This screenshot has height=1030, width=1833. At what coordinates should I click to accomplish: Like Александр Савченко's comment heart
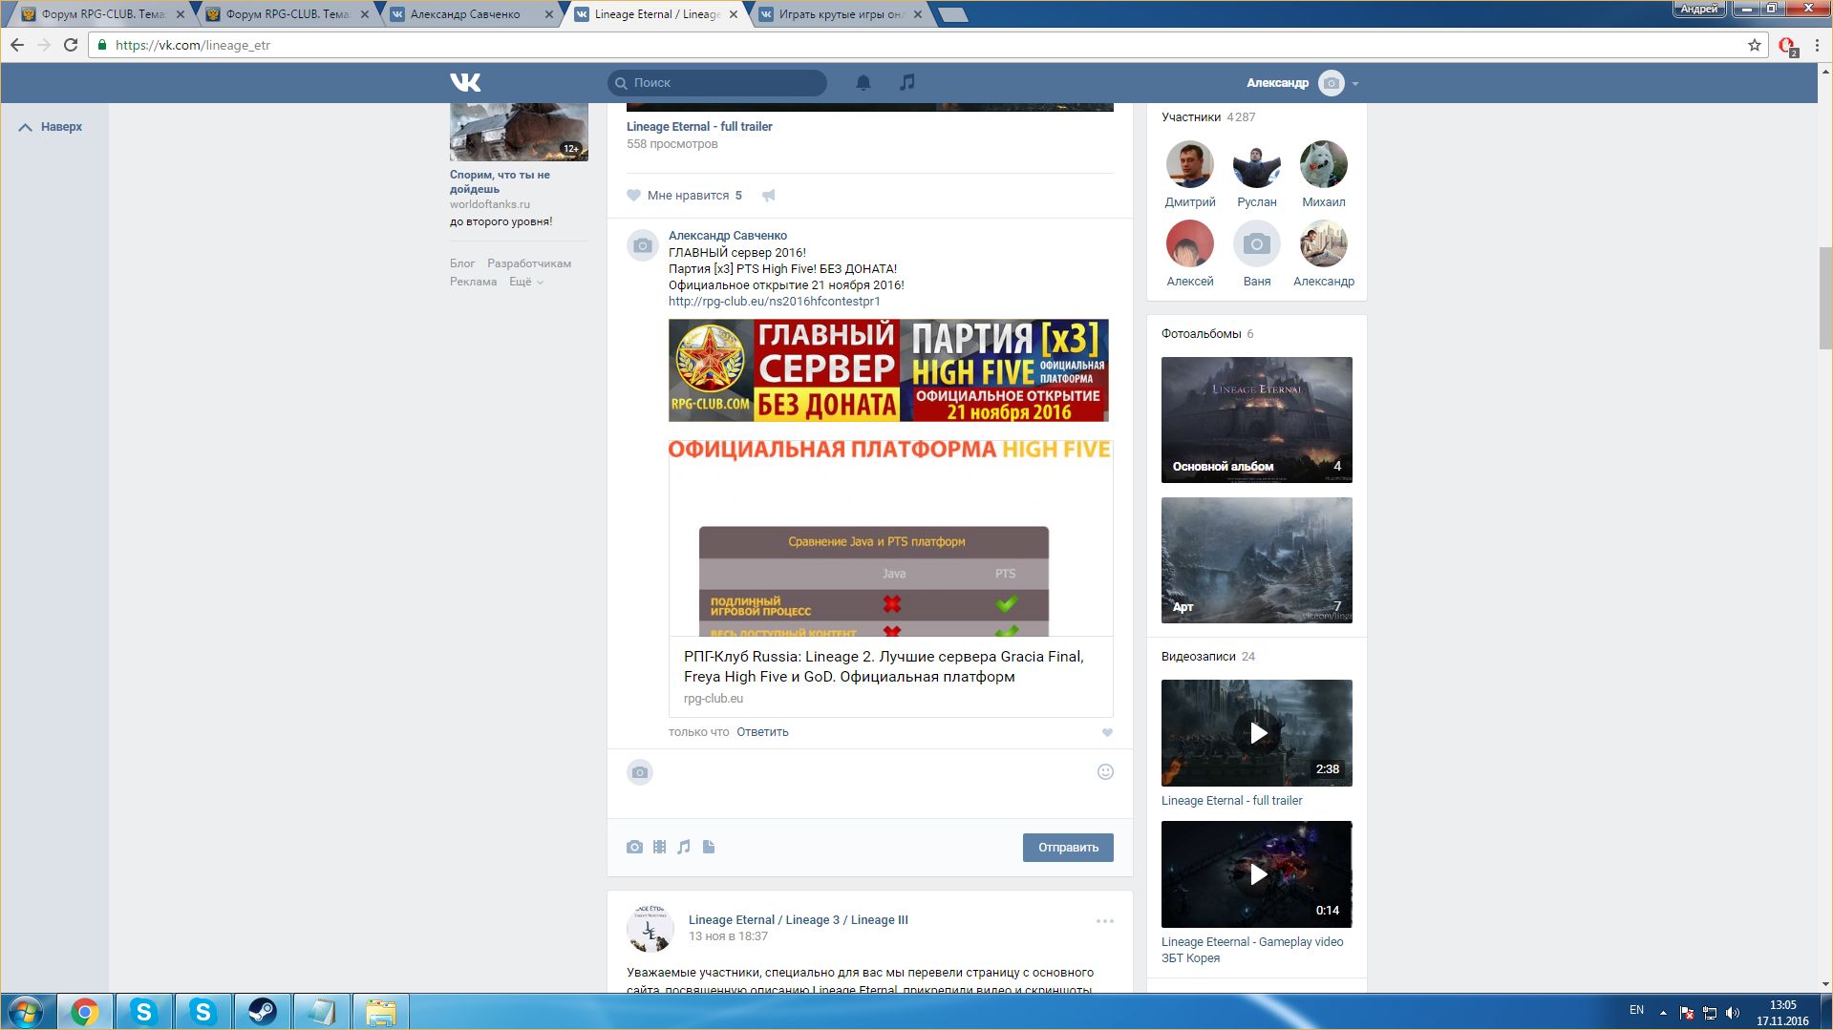(x=1107, y=733)
